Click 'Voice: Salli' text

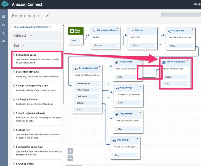[135, 37]
